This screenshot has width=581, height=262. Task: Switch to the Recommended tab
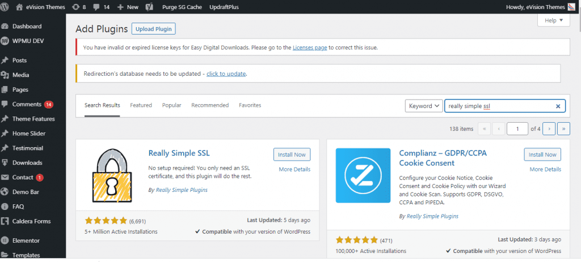[x=210, y=105]
